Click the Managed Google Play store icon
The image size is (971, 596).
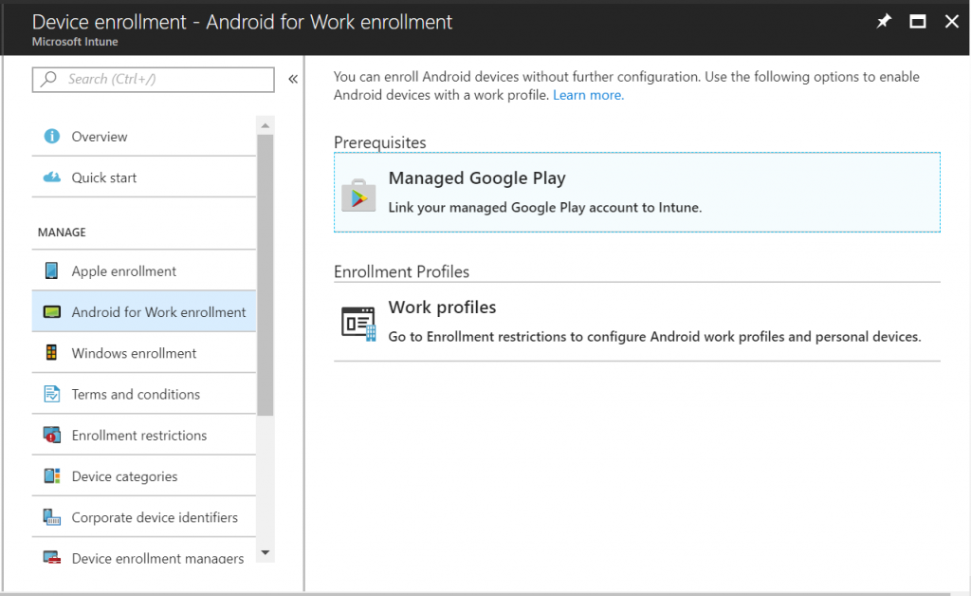[358, 196]
